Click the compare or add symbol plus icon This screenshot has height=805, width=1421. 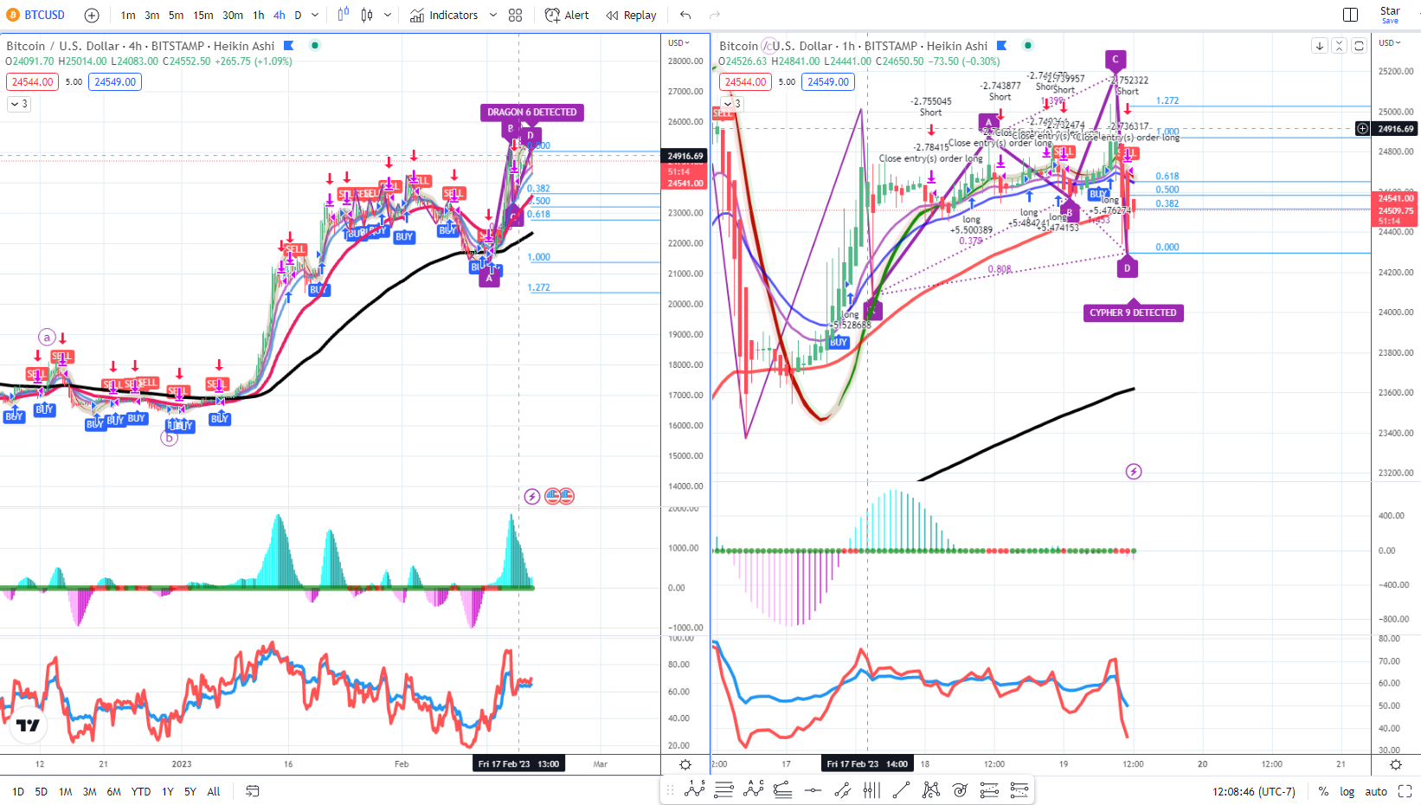click(92, 15)
